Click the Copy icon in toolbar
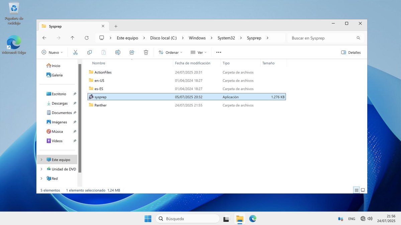Screen dimensions: 401x225 click(x=90, y=52)
